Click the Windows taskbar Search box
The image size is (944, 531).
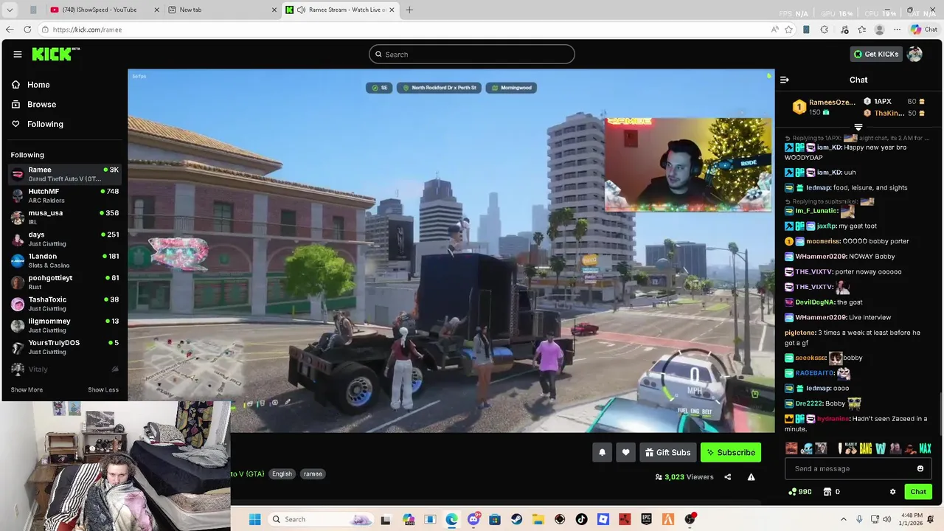321,519
